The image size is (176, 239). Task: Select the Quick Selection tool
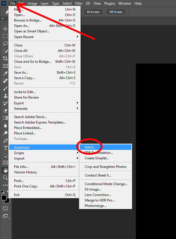(x=5, y=51)
